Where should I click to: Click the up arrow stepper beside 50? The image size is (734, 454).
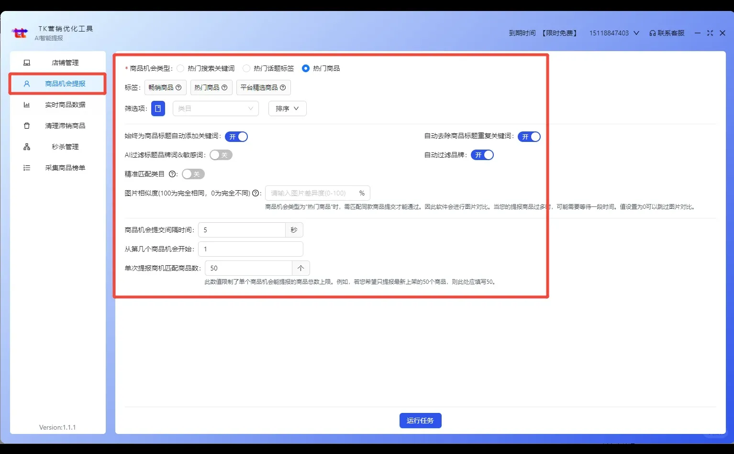[300, 268]
